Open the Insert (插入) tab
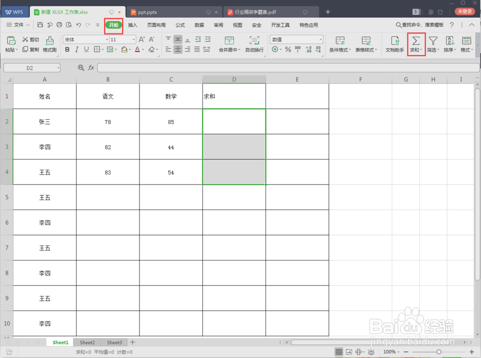 (133, 25)
